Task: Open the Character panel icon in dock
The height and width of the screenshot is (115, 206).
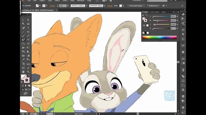Action: click(x=183, y=30)
